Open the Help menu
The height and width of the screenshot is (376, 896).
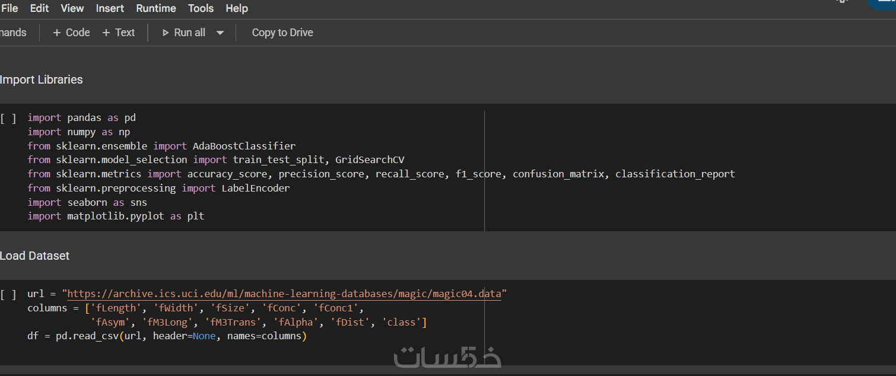pyautogui.click(x=237, y=8)
